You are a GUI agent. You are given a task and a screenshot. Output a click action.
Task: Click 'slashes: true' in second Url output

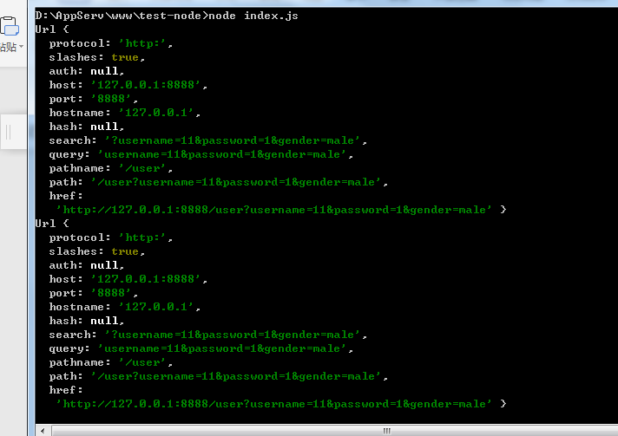click(x=96, y=251)
